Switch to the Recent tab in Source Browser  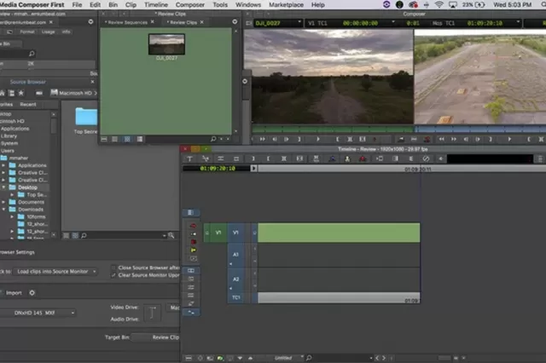point(28,104)
